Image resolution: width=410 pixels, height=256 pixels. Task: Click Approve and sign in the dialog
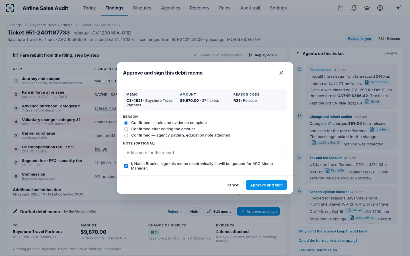(x=266, y=185)
